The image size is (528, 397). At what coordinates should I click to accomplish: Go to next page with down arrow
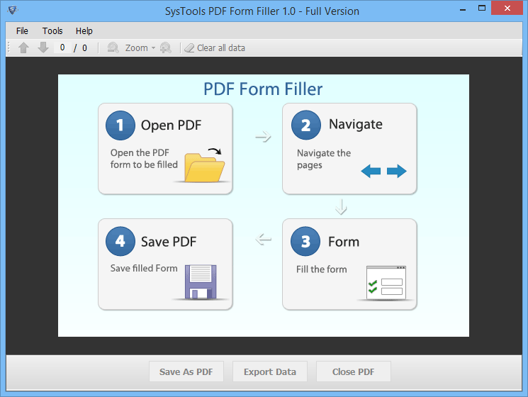(43, 47)
